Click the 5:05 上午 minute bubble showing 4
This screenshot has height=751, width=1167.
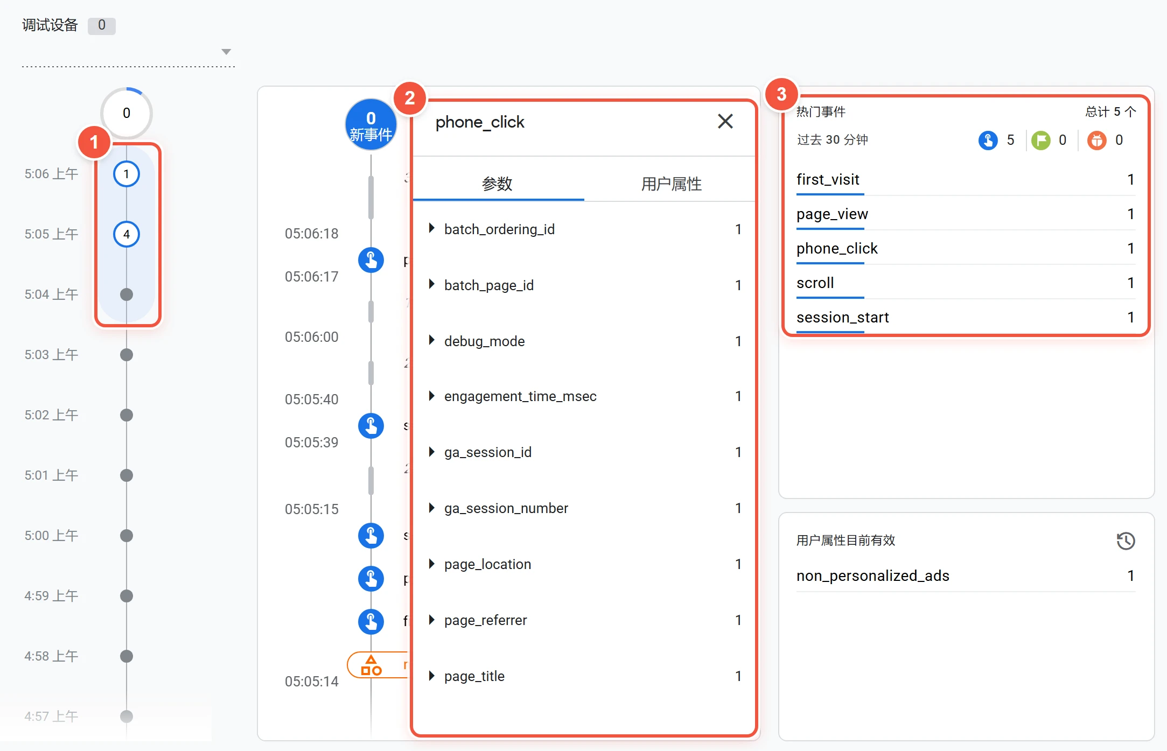point(127,234)
